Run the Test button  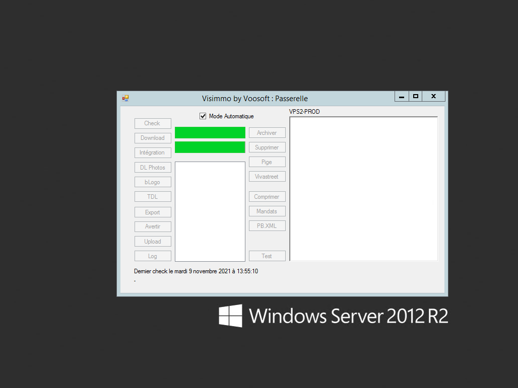(x=267, y=256)
